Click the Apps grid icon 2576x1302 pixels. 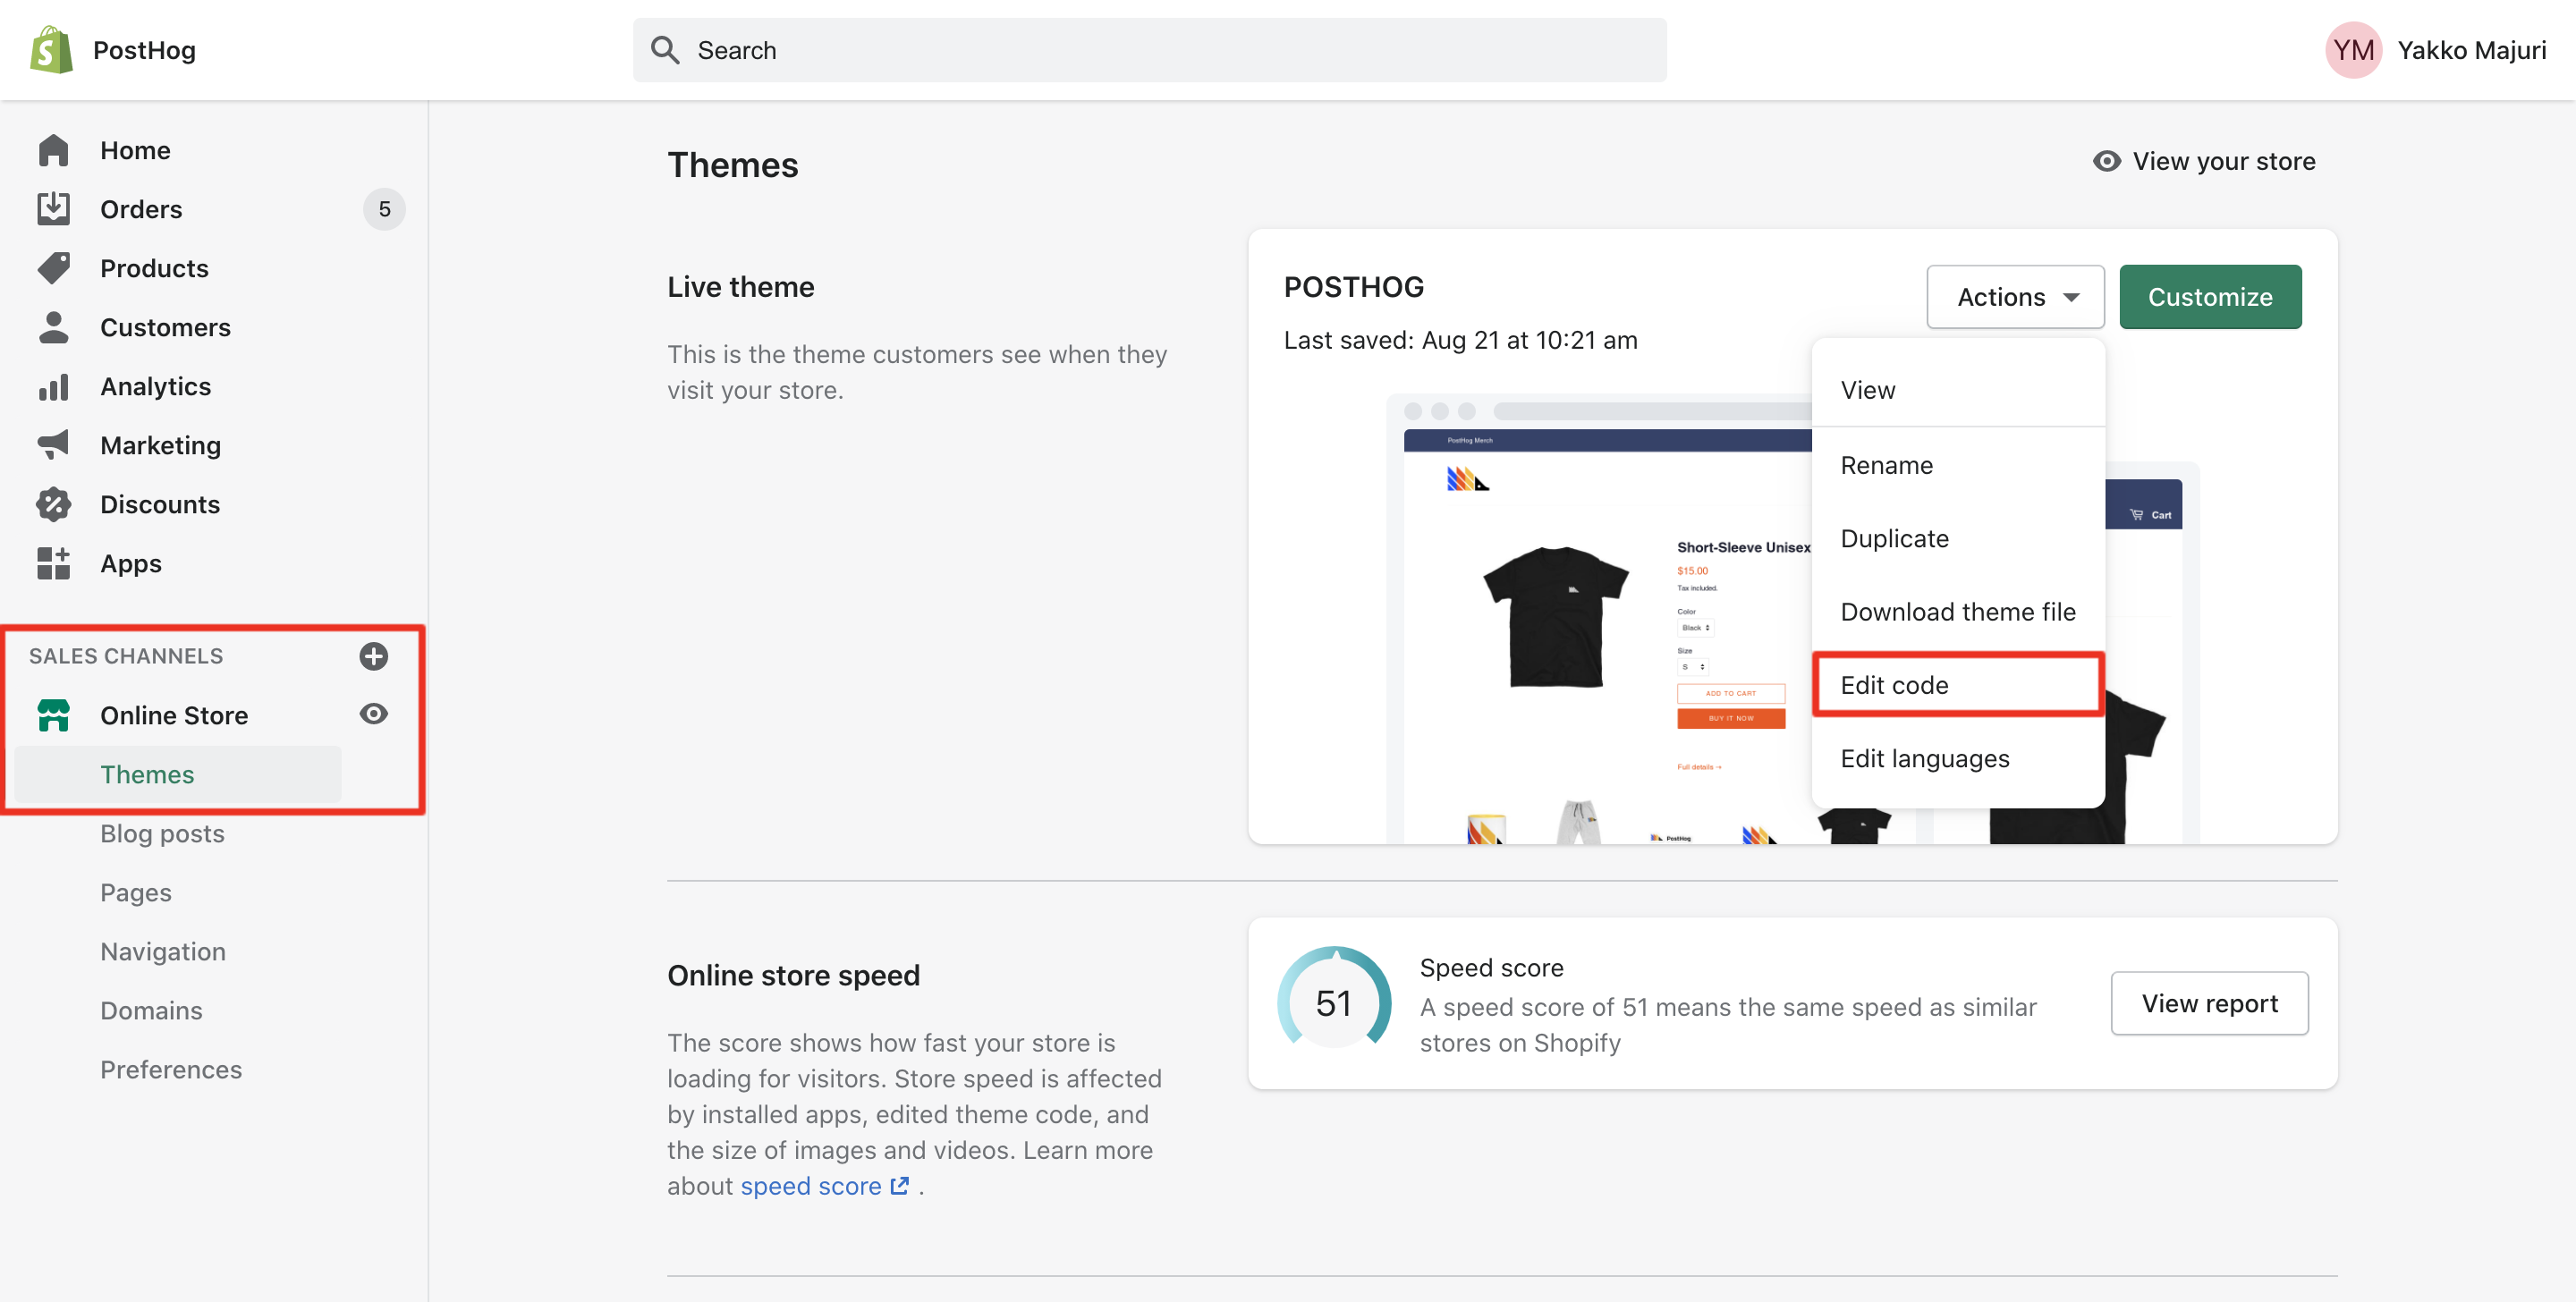53,563
